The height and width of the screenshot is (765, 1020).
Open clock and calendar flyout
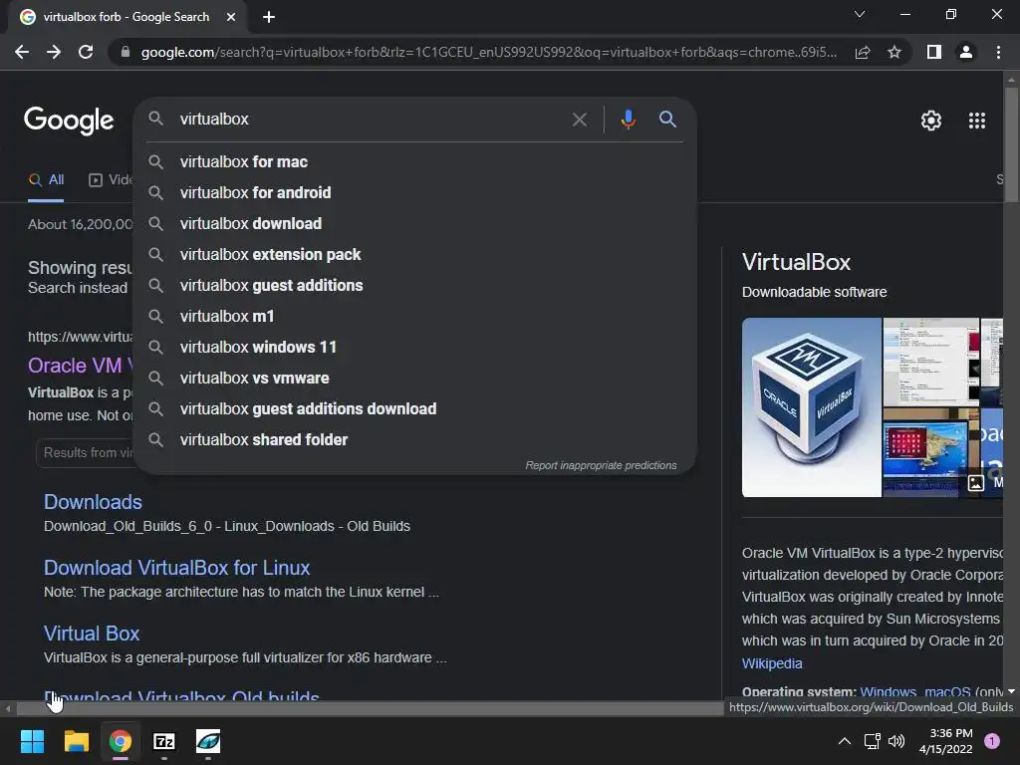(x=946, y=741)
